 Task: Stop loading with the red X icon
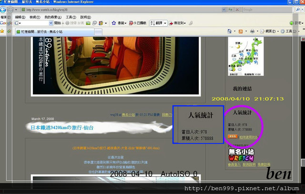237,10
